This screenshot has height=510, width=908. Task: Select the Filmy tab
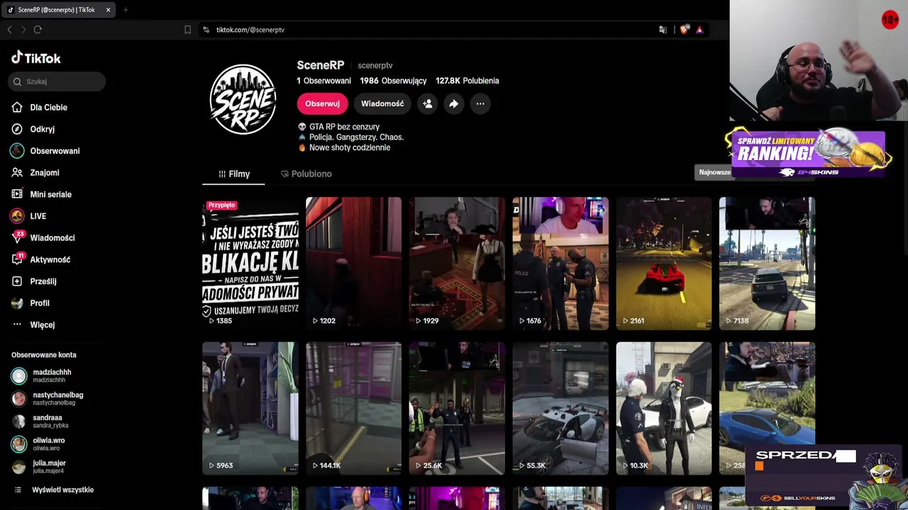[233, 174]
